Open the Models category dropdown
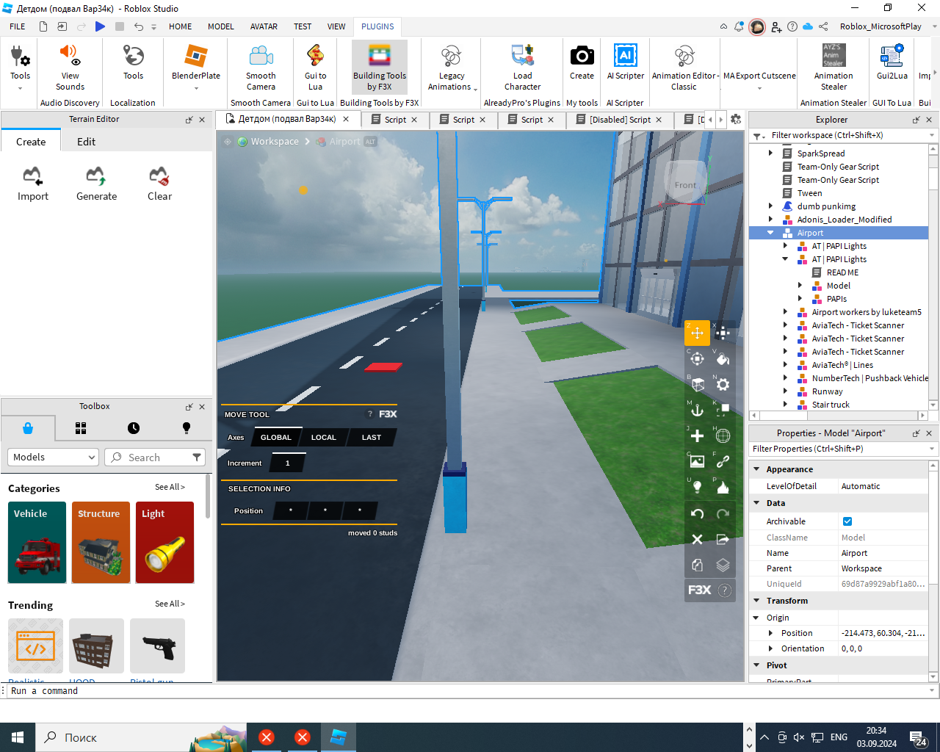The width and height of the screenshot is (940, 752). click(x=53, y=458)
